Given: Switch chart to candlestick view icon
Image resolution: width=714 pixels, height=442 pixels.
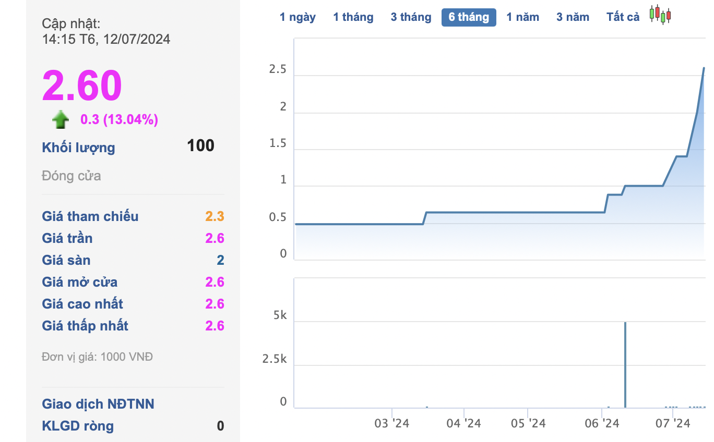Looking at the screenshot, I should coord(660,15).
